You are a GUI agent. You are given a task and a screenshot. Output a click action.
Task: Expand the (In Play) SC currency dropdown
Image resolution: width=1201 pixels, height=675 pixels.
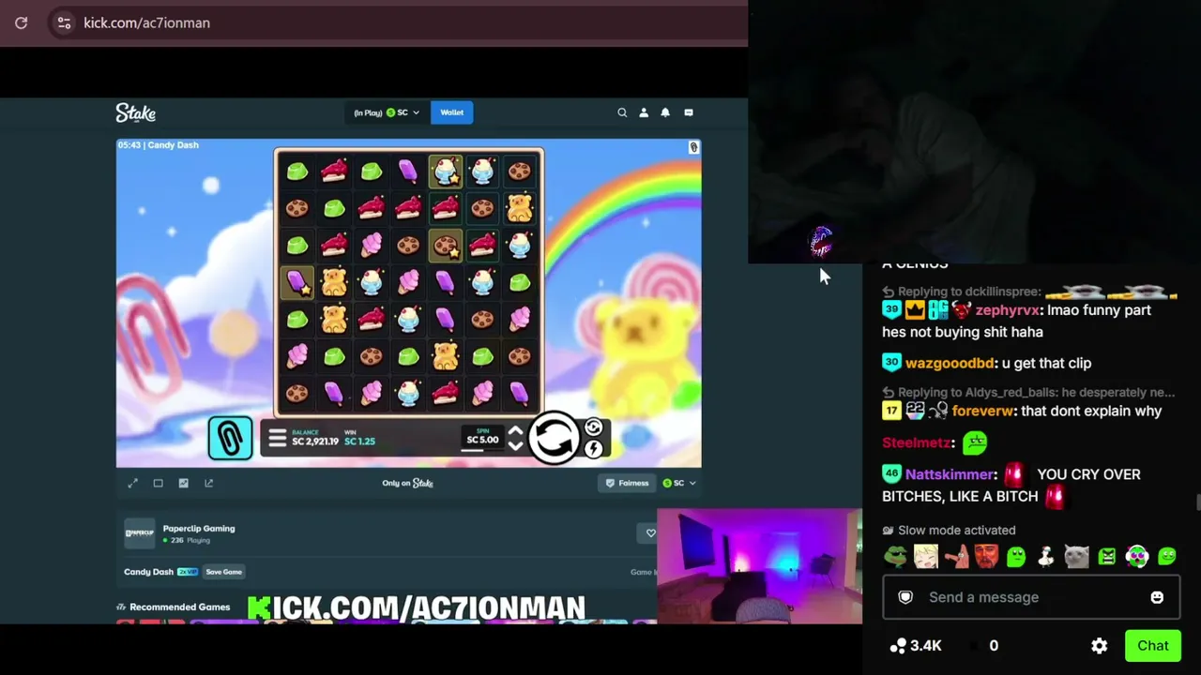[387, 112]
